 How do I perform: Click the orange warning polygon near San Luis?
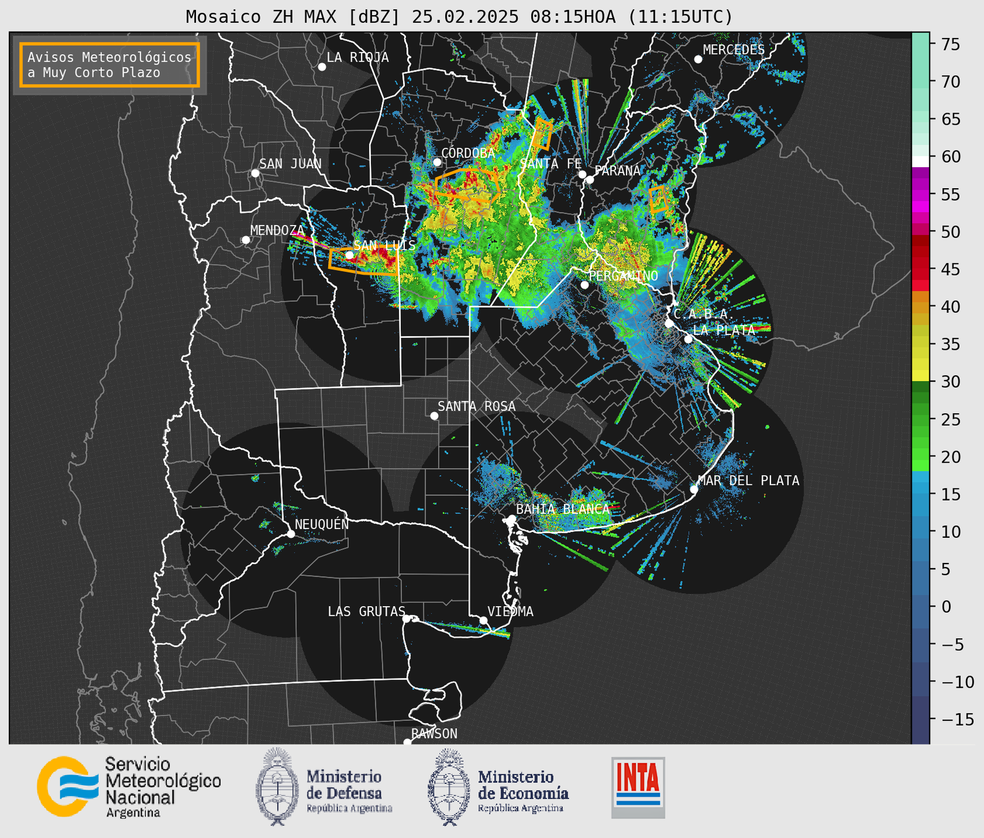pos(363,260)
